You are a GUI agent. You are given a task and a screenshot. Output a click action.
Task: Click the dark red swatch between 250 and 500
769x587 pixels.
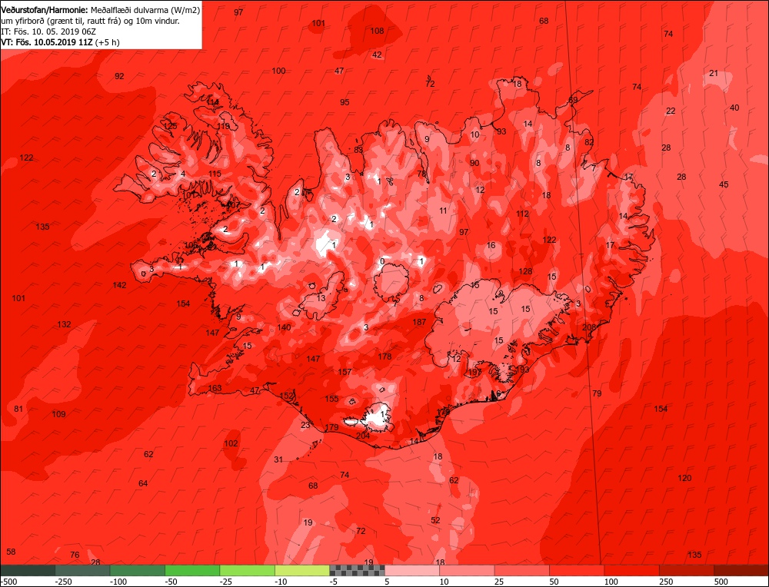tap(687, 570)
